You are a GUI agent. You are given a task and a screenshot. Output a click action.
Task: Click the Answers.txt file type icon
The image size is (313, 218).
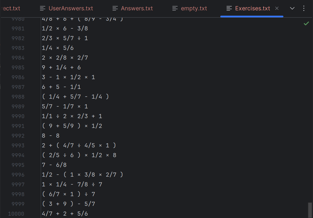click(115, 8)
